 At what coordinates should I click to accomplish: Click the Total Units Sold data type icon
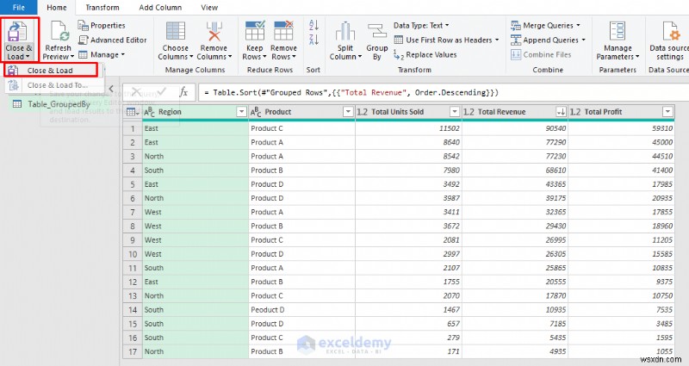[x=362, y=112]
